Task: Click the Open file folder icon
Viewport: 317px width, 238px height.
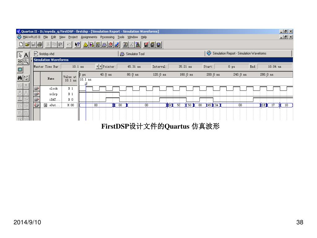Action: tap(27, 45)
